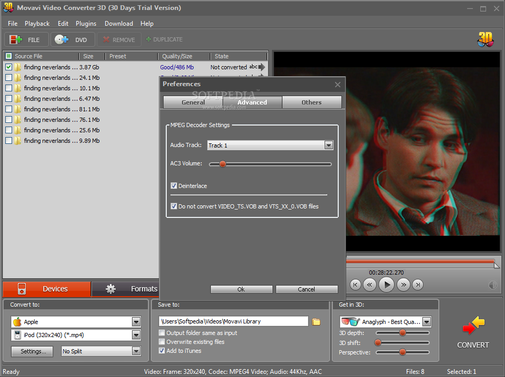Open the File menu
The image size is (505, 377).
point(13,24)
